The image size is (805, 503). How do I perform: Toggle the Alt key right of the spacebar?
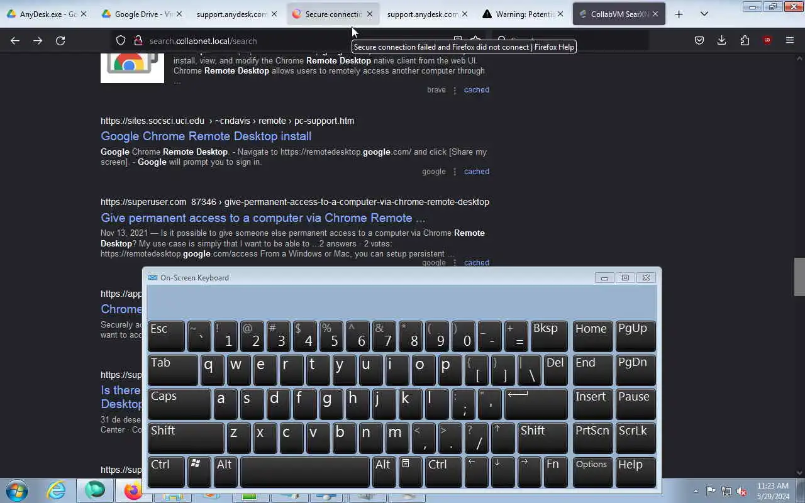pyautogui.click(x=384, y=472)
